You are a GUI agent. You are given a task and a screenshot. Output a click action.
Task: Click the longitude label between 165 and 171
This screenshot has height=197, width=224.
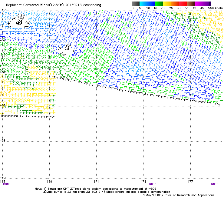(49, 182)
